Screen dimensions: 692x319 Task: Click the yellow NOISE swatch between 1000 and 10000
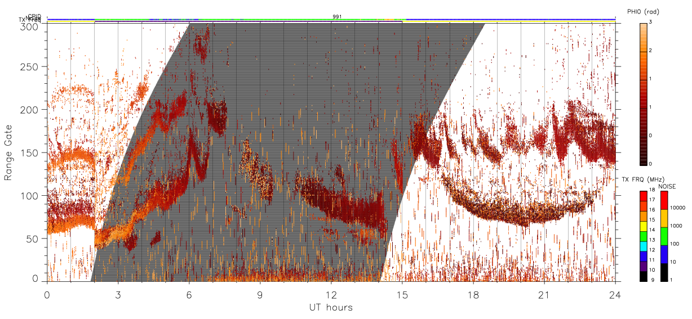(664, 218)
